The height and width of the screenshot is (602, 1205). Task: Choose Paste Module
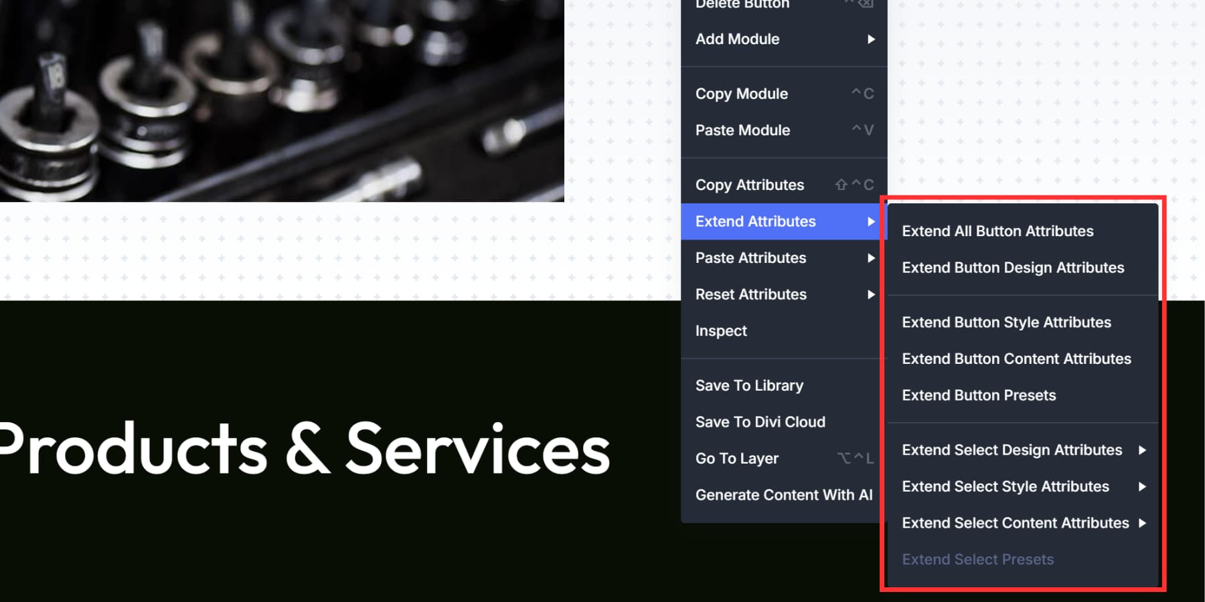[x=742, y=130]
